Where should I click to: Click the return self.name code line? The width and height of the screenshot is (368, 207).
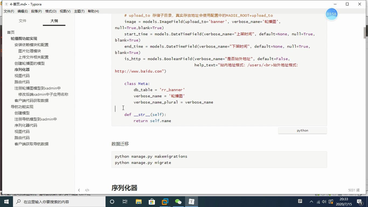coord(152,121)
